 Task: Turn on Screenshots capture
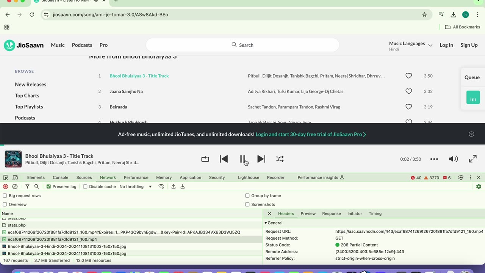[247, 204]
